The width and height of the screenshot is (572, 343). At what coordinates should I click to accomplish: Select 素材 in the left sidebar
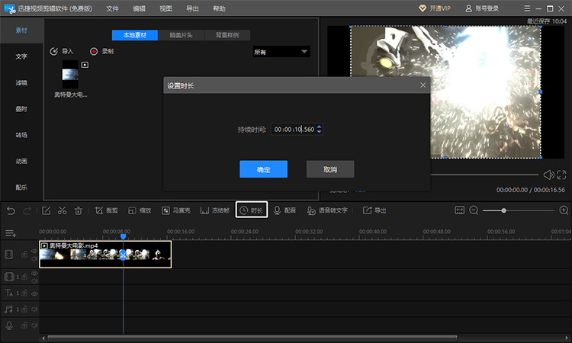(x=21, y=30)
